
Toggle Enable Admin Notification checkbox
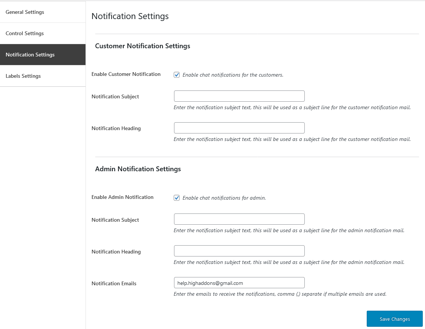click(x=177, y=198)
